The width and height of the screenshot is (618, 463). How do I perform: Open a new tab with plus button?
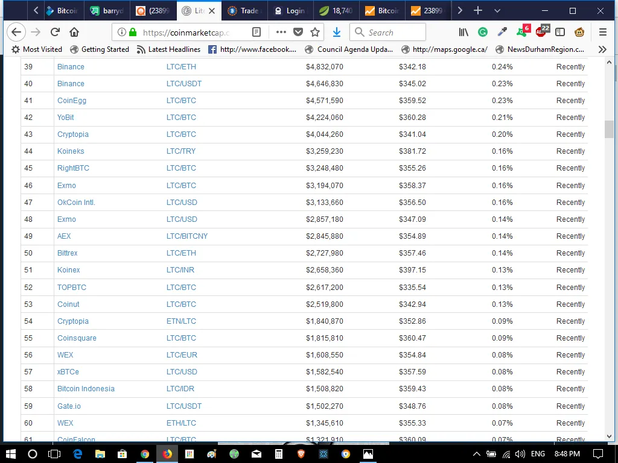478,11
